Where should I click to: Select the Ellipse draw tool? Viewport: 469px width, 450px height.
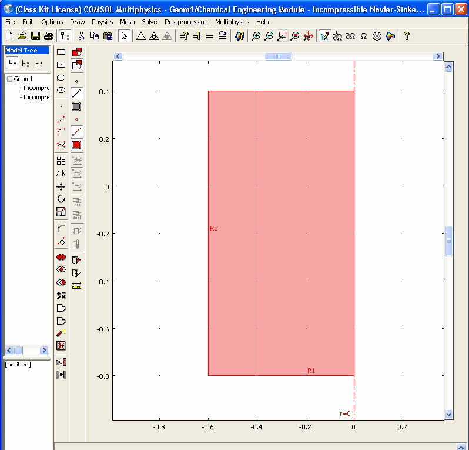pyautogui.click(x=61, y=78)
